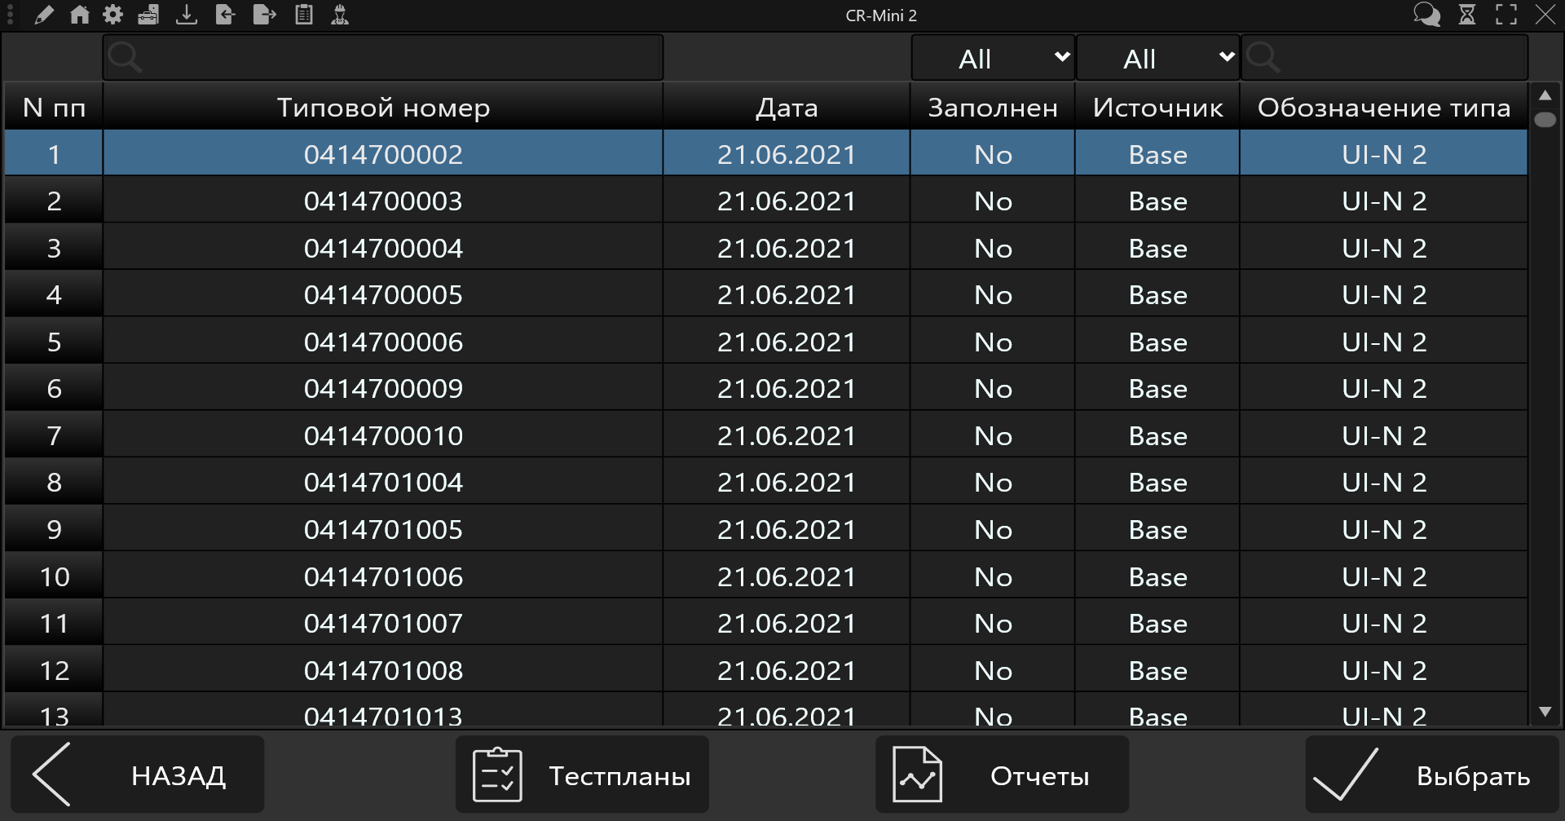The image size is (1565, 821).
Task: Click the pencil edit icon
Action: click(44, 15)
